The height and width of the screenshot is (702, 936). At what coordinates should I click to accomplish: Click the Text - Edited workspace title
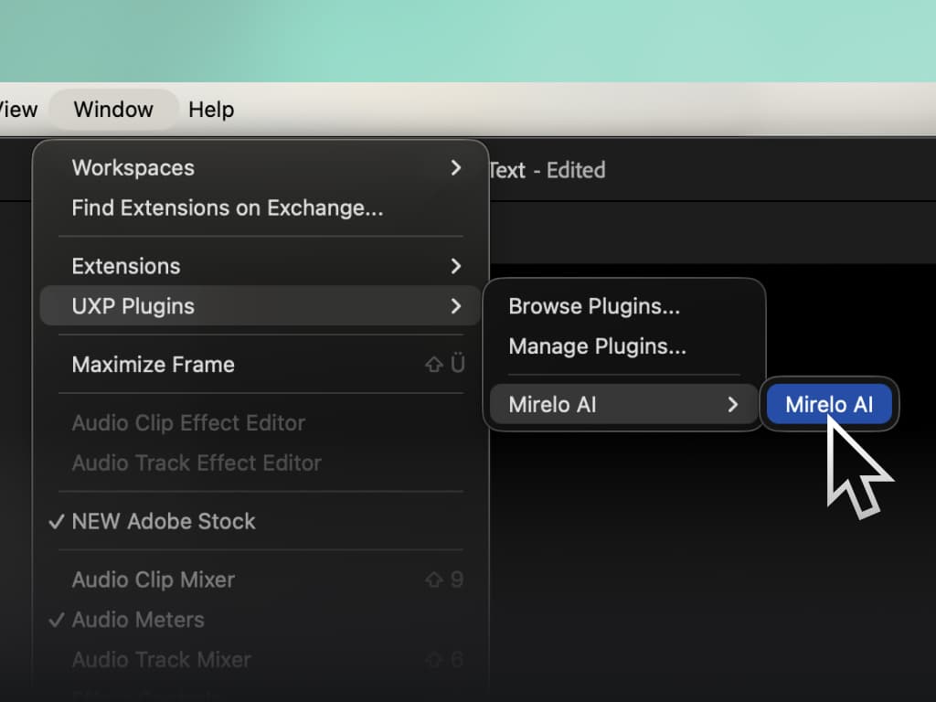point(547,170)
